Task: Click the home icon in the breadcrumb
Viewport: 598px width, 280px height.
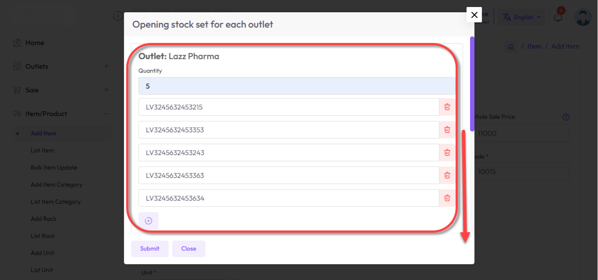Action: point(511,46)
